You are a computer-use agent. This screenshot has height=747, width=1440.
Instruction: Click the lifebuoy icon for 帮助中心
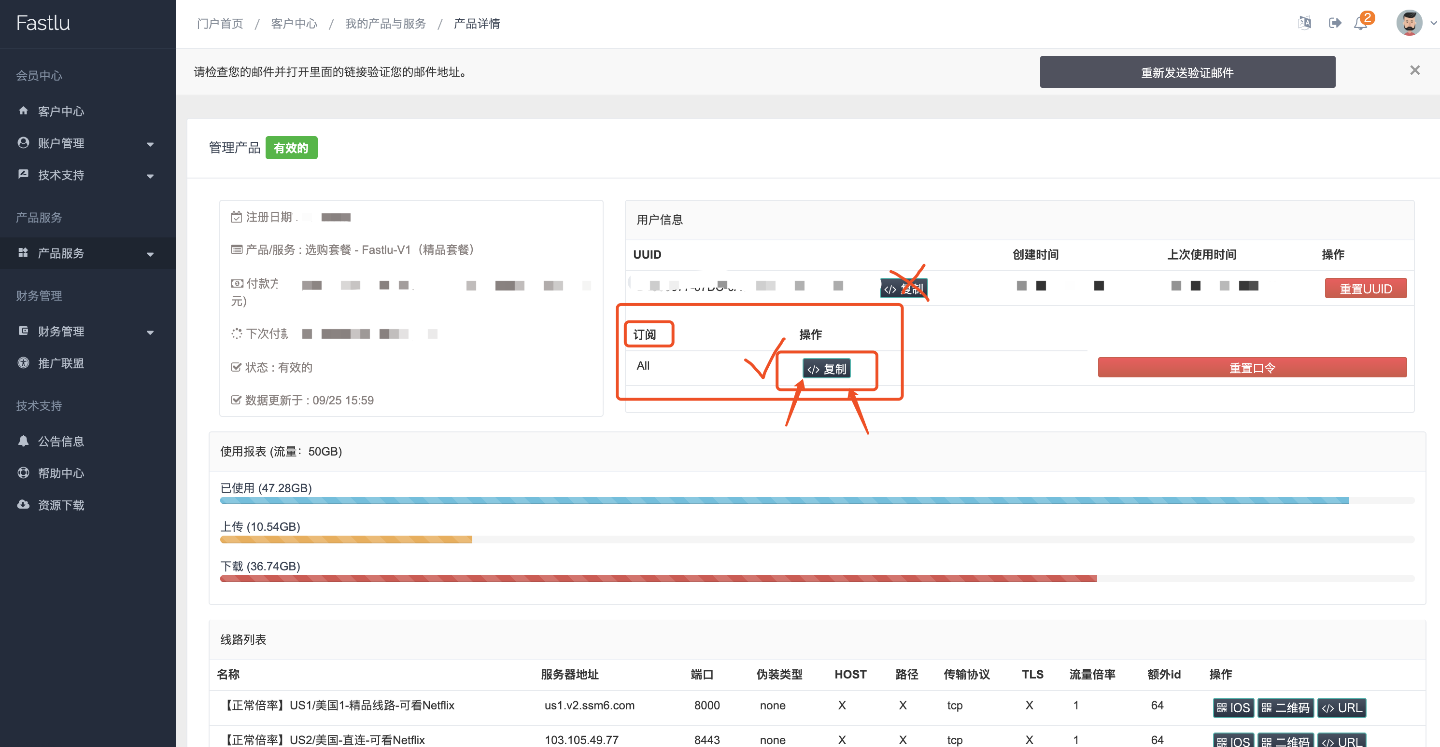[x=23, y=473]
